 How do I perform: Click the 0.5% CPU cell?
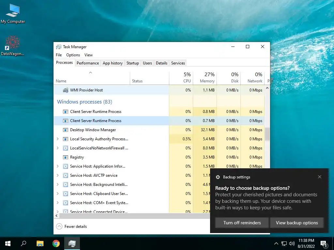click(x=181, y=139)
